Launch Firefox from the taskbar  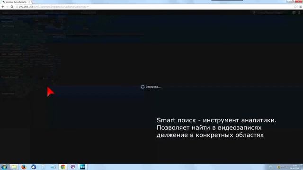click(x=24, y=167)
